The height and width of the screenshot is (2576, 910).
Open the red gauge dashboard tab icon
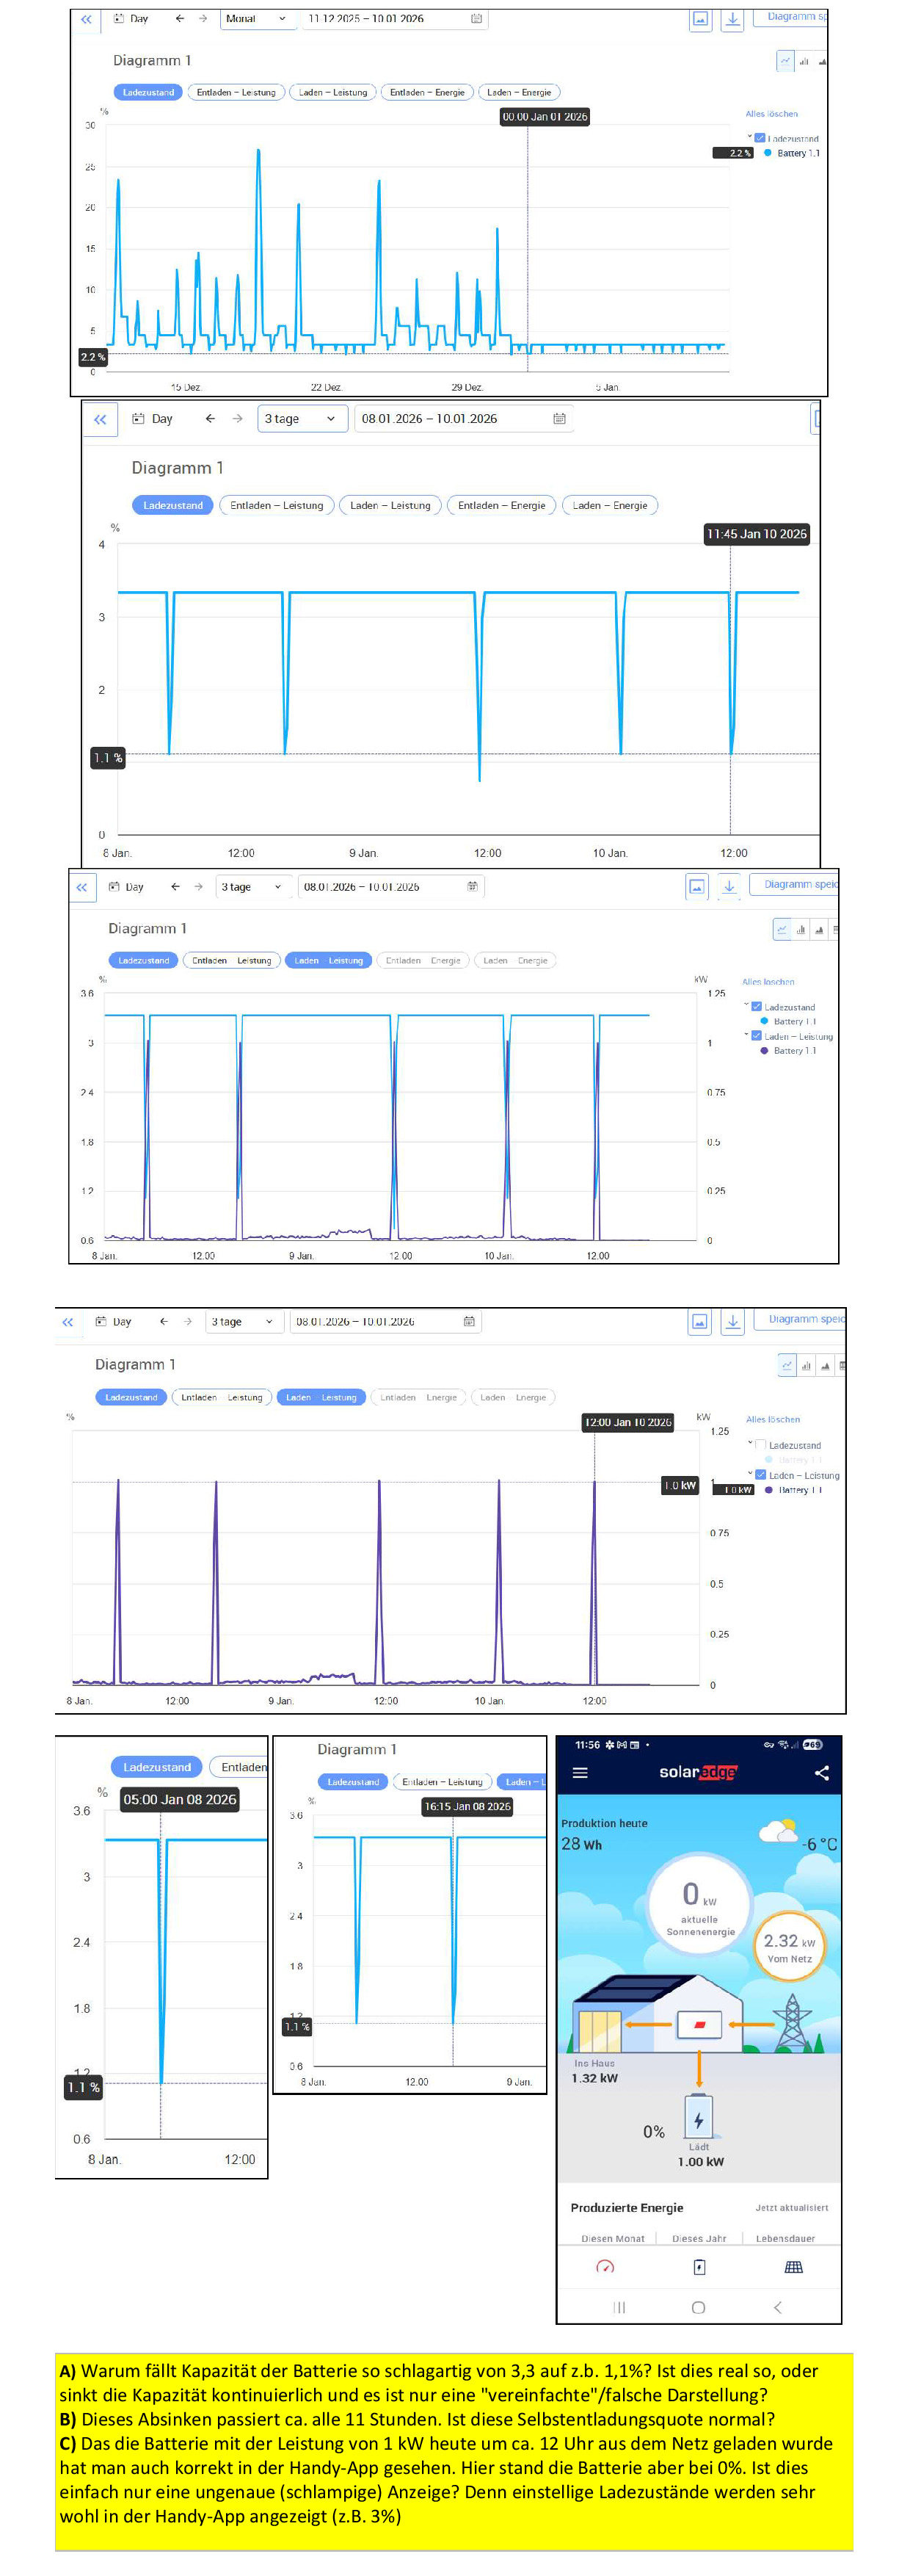(604, 2266)
